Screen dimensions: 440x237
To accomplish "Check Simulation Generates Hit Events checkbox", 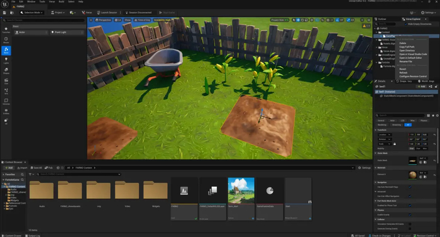I will click(410, 224).
